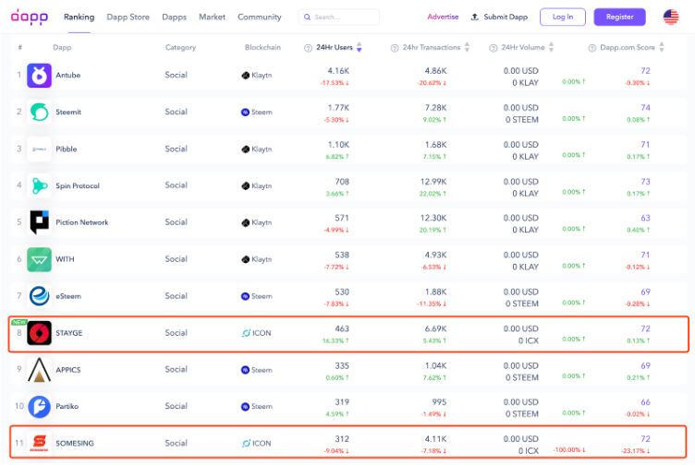Focus the Search input field
The height and width of the screenshot is (465, 695).
339,17
